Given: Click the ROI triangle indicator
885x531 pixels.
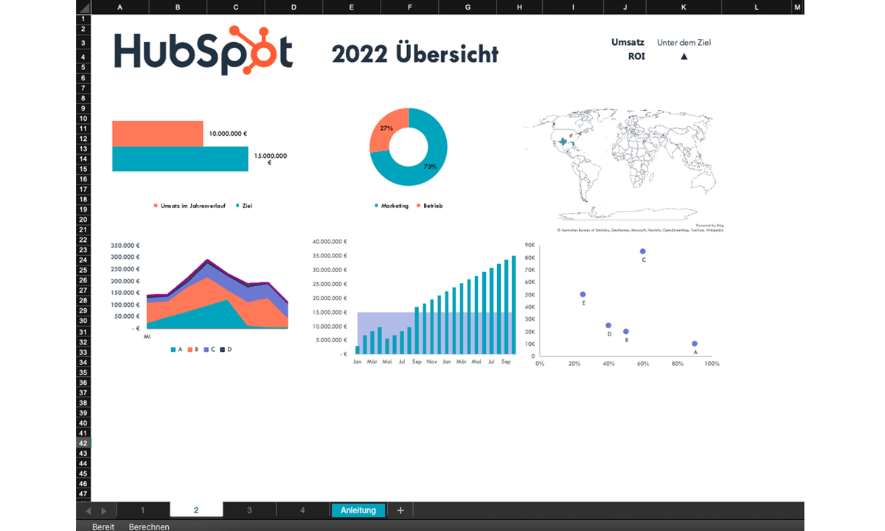Looking at the screenshot, I should tap(684, 56).
